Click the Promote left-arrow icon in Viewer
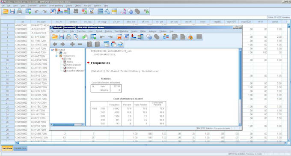This screenshot has height=156, width=291. click(x=55, y=44)
